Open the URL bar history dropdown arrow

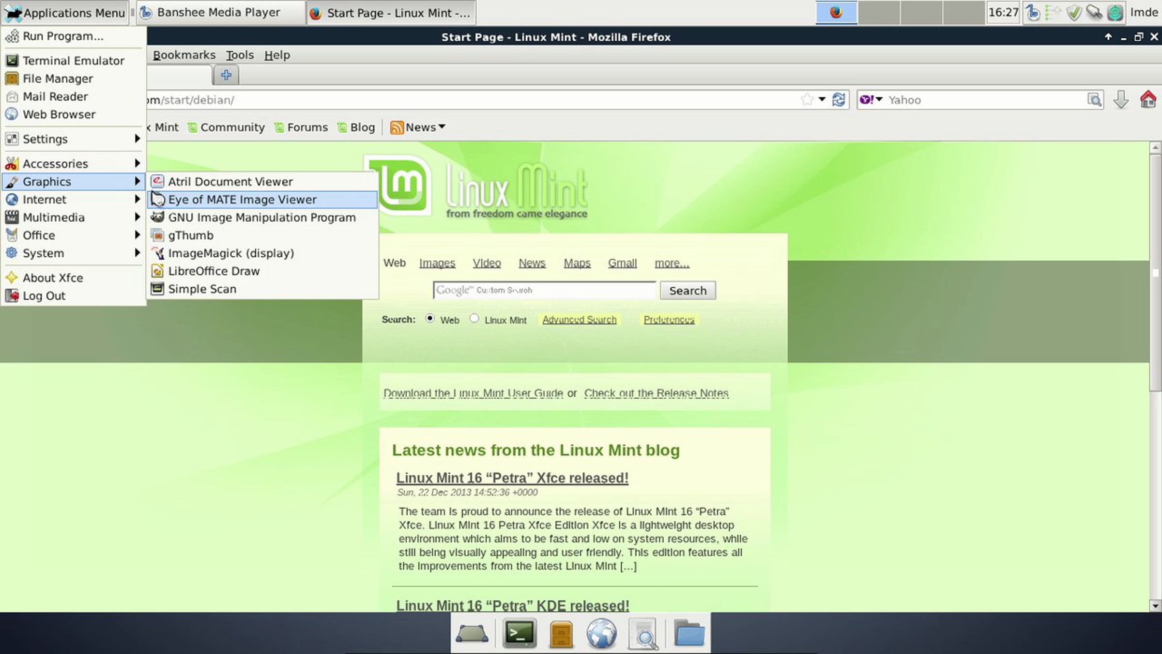click(822, 100)
